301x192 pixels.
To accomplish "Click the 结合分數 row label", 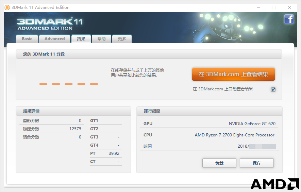I will [x=31, y=137].
